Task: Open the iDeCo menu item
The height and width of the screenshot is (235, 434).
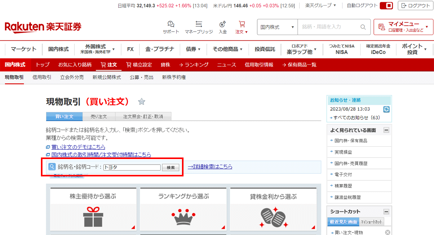Action: point(378,49)
